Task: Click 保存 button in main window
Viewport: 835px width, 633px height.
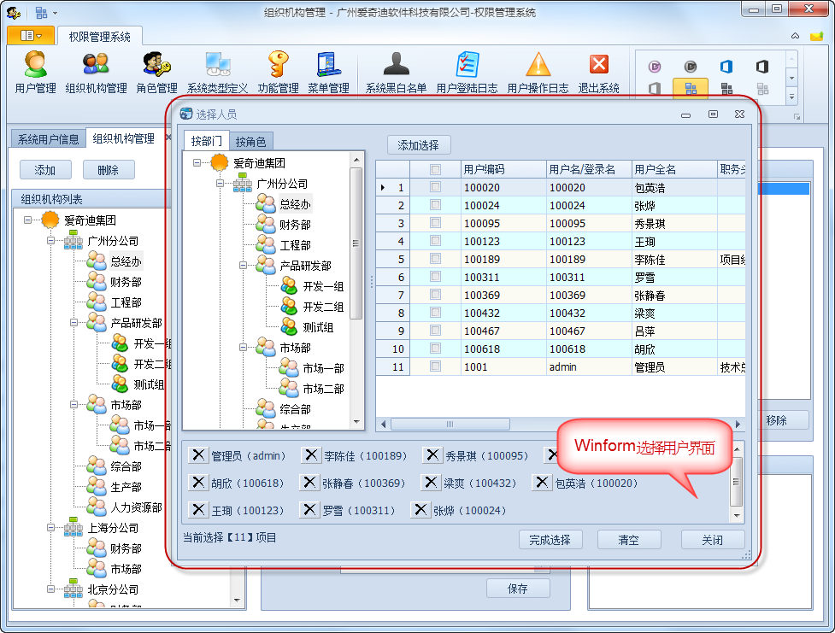Action: (518, 589)
